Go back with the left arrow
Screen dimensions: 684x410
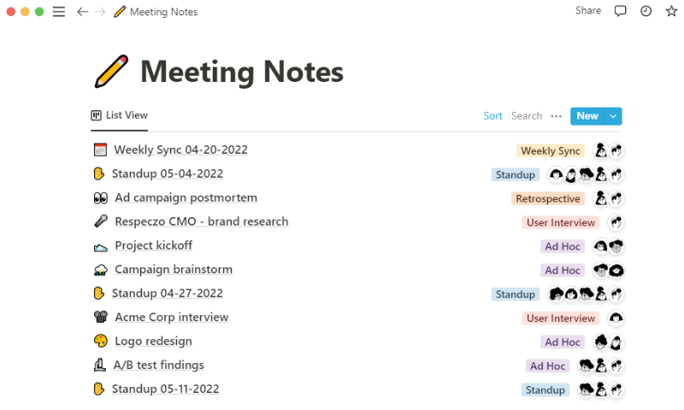coord(82,12)
